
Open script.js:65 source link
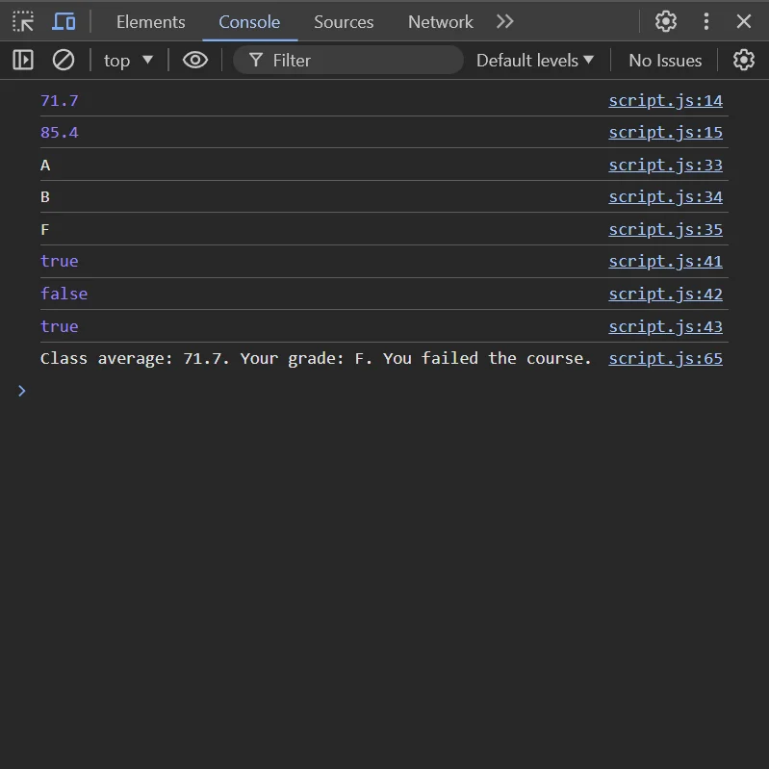pos(665,358)
